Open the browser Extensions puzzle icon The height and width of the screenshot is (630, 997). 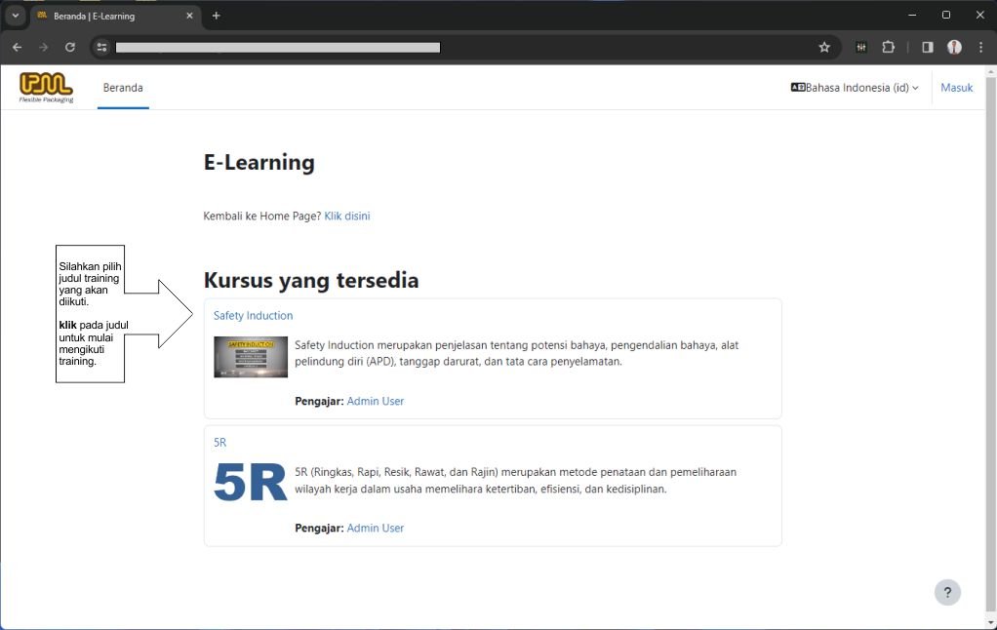click(888, 47)
